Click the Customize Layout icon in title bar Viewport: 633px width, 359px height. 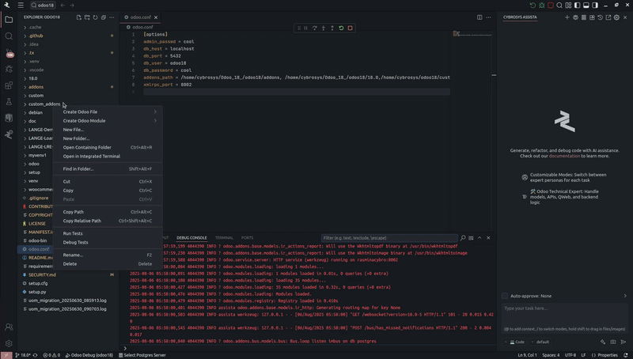pos(568,6)
